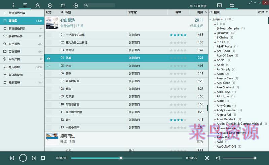The width and height of the screenshot is (269, 165).
Task: Select Andy Grammer in artist tree
Action: pos(226,110)
